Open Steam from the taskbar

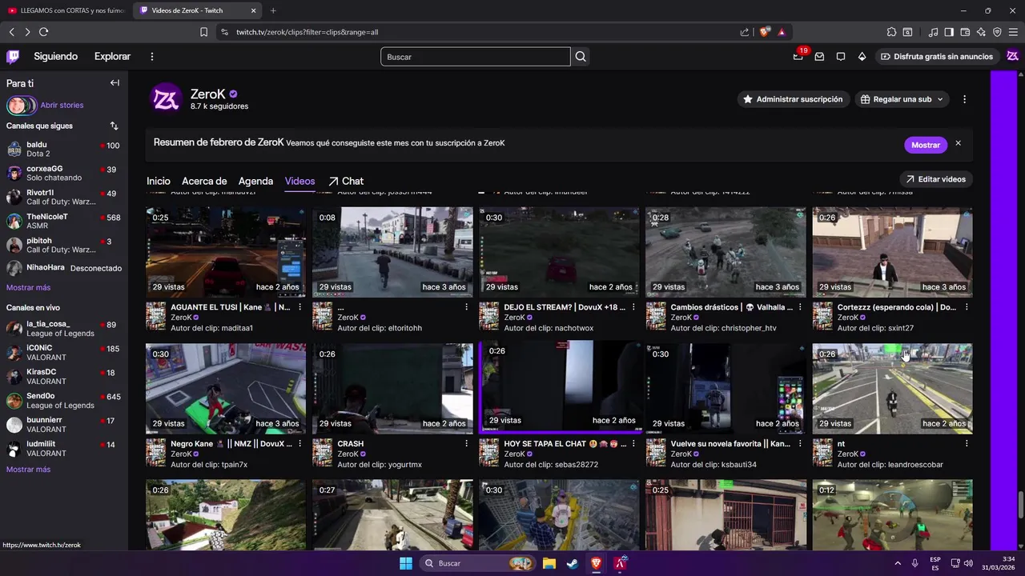tap(573, 563)
